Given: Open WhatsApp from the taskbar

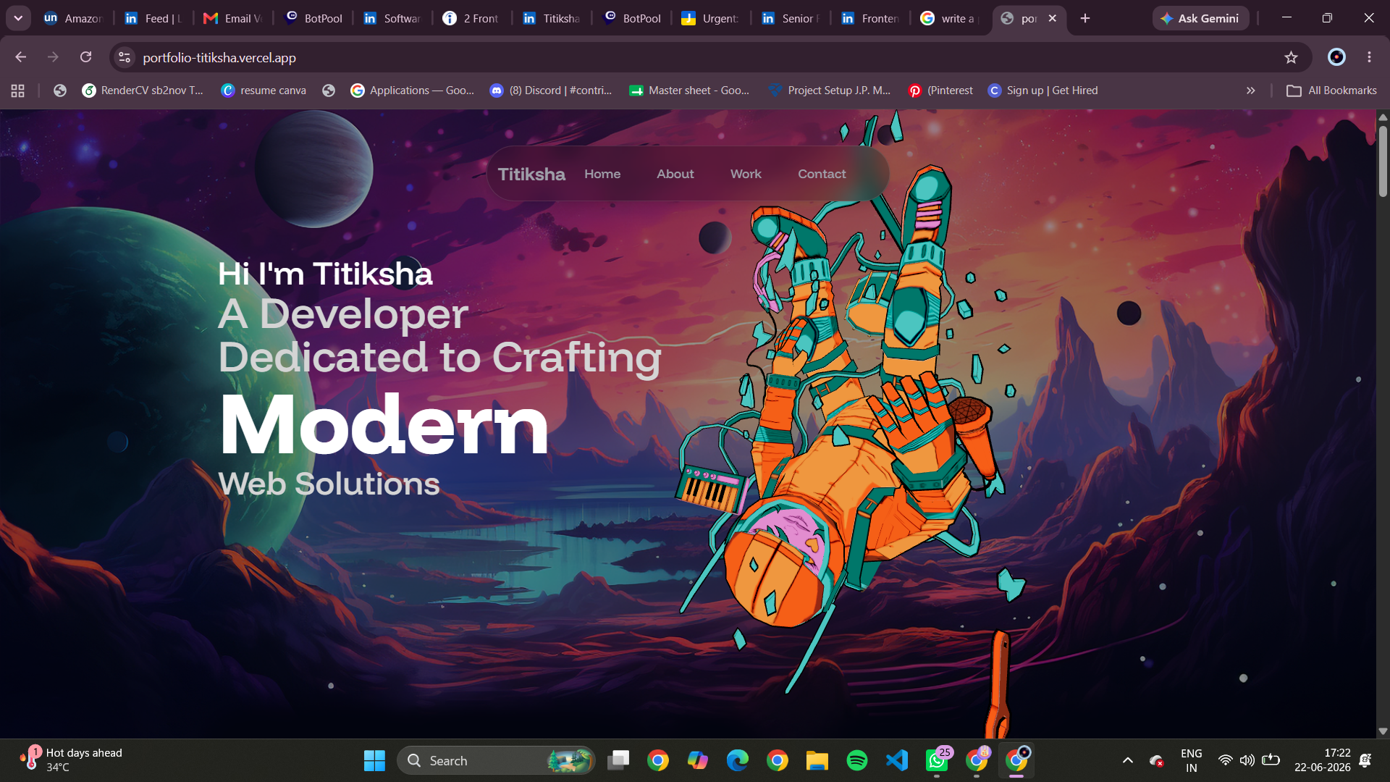Looking at the screenshot, I should click(937, 760).
